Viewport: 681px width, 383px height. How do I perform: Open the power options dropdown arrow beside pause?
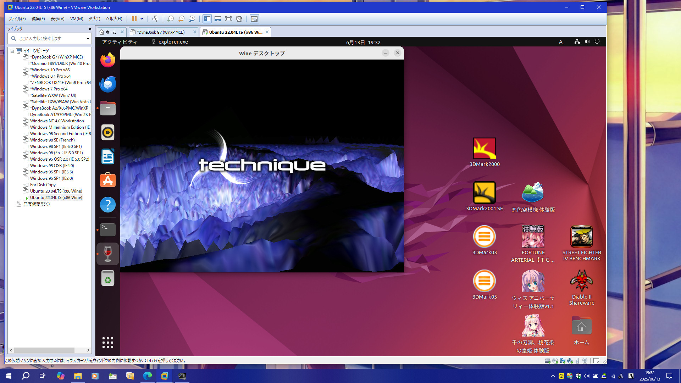(x=142, y=19)
